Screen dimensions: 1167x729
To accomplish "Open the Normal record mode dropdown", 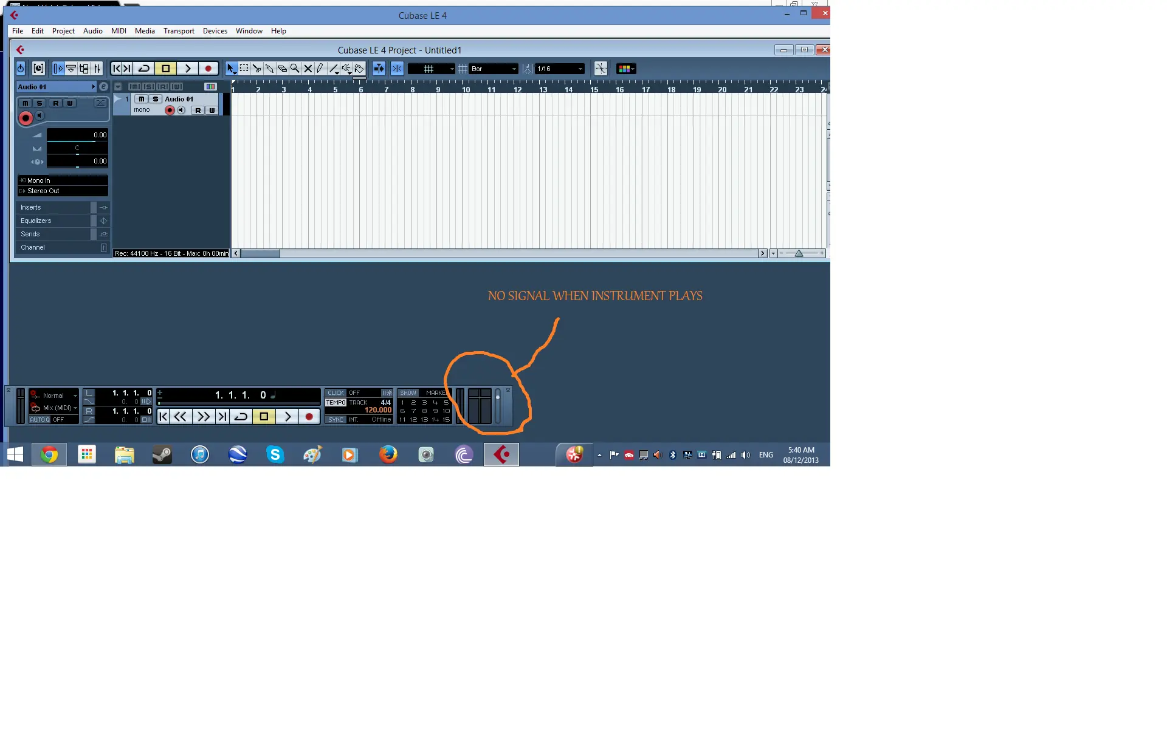I will (55, 395).
